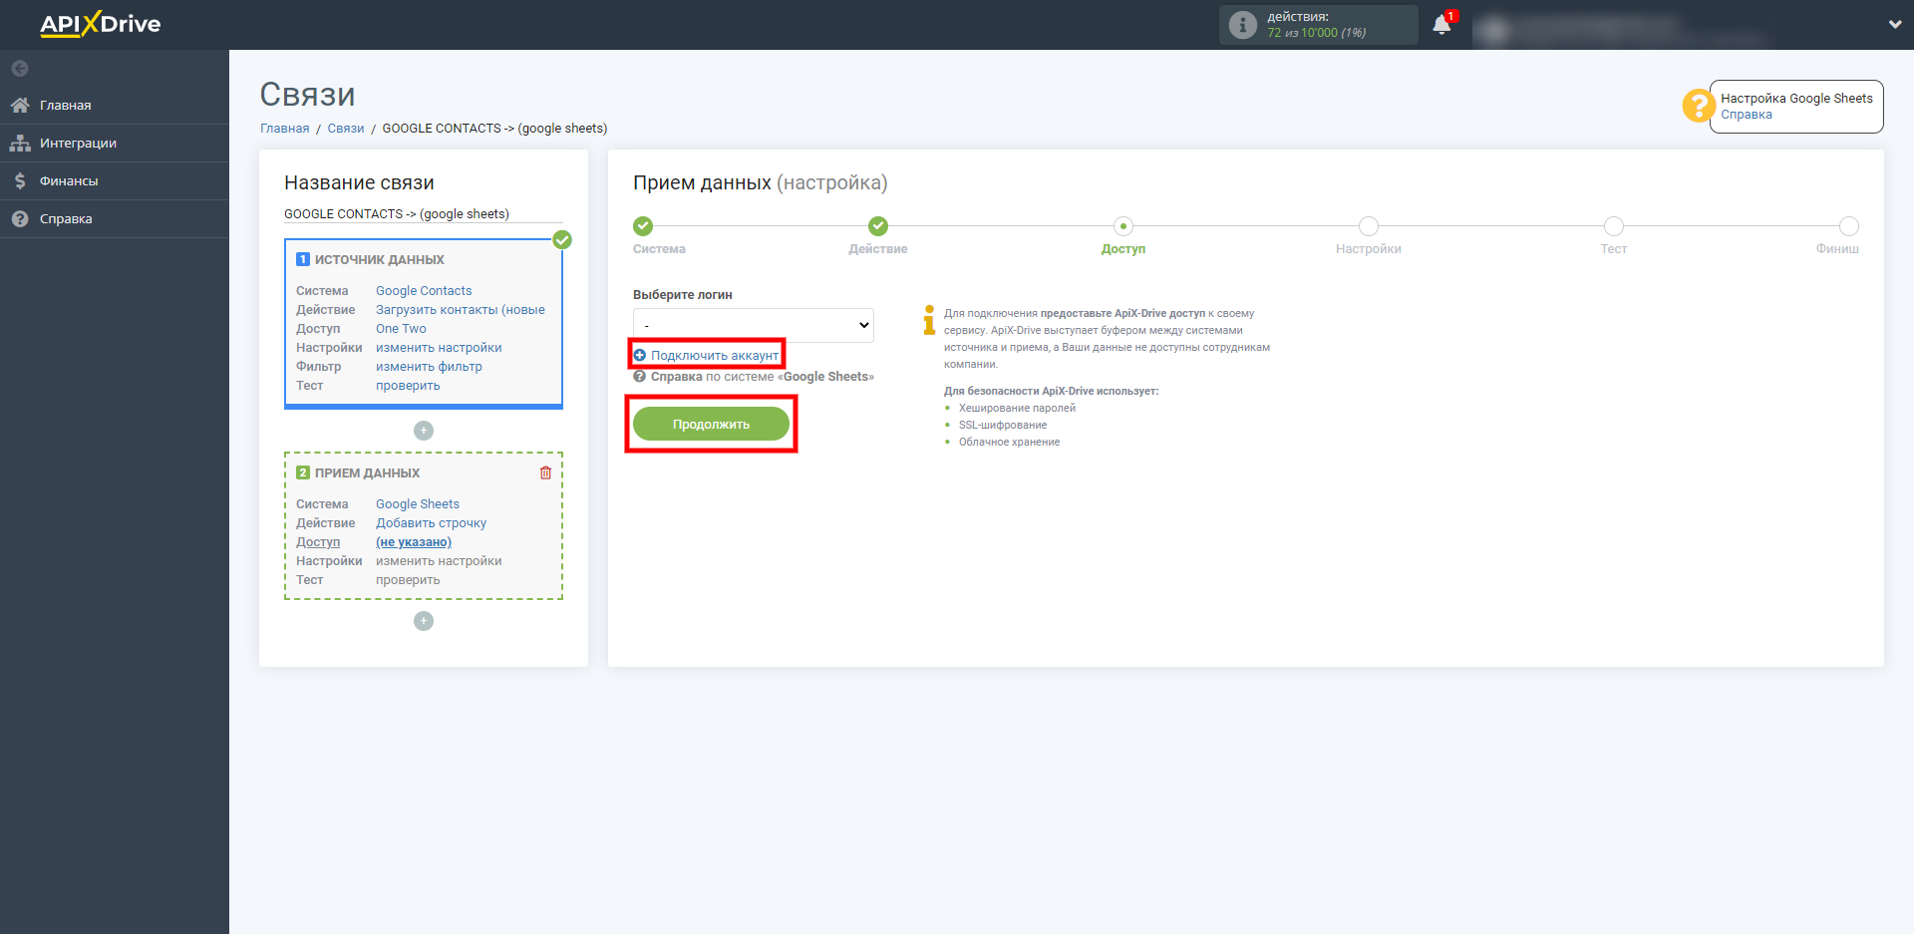Click изменить настройки in ПРИЕМ ДАННЫХ
1914x934 pixels.
(x=439, y=561)
